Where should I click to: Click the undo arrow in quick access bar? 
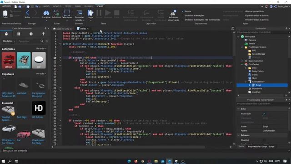pos(37,6)
